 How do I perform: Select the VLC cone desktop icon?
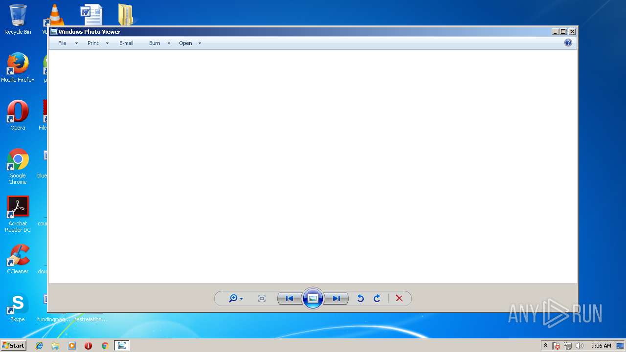click(54, 15)
